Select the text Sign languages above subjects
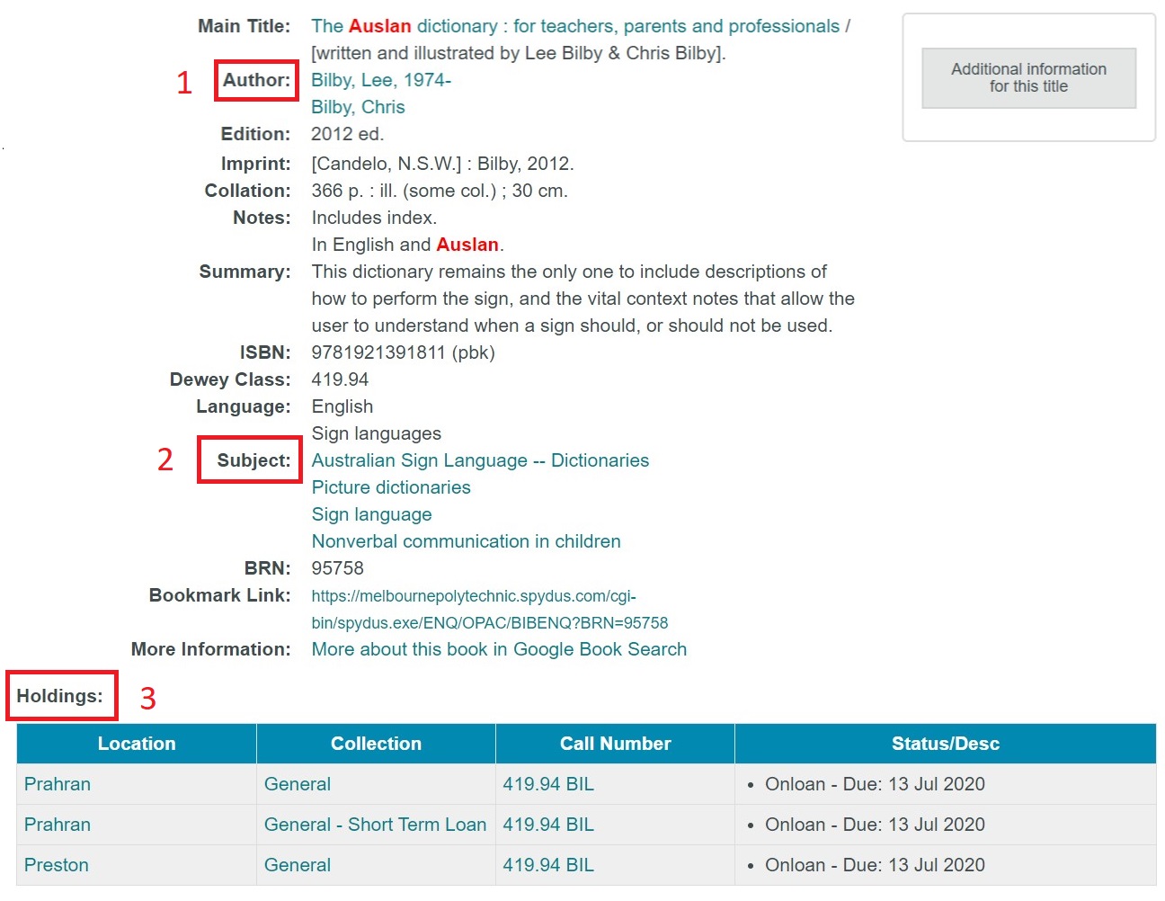This screenshot has width=1165, height=901. (376, 433)
